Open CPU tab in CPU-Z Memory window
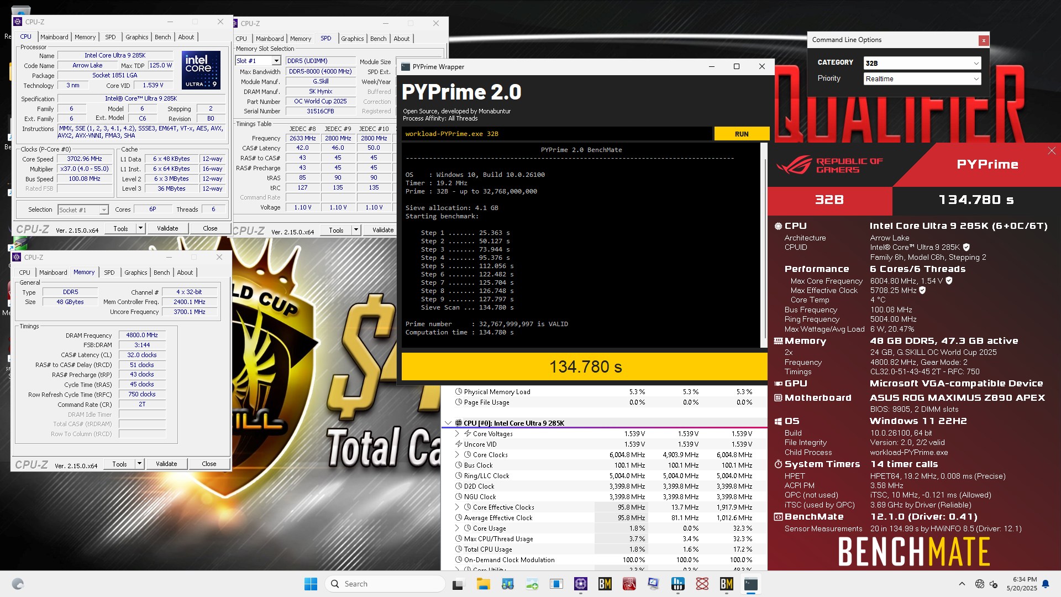This screenshot has width=1061, height=597. pos(25,273)
